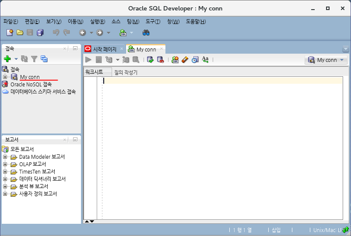Open the SQL Worksheet icon in the main toolbar

(x=123, y=33)
